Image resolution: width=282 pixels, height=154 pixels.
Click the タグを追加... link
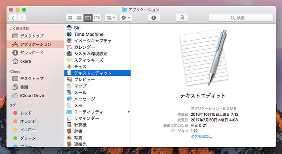[201, 137]
